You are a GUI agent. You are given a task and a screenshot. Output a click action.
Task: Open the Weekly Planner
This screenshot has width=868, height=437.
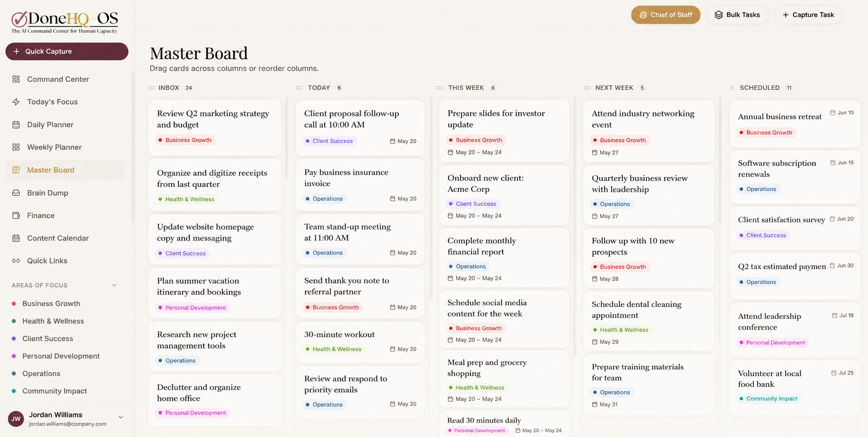coord(65,147)
